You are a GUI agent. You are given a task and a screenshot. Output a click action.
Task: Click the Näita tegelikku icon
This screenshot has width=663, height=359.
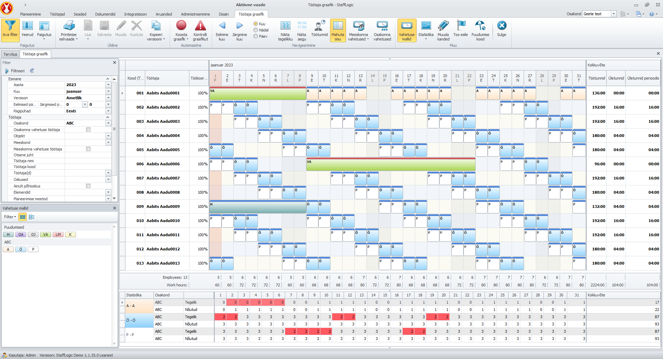coord(285,26)
